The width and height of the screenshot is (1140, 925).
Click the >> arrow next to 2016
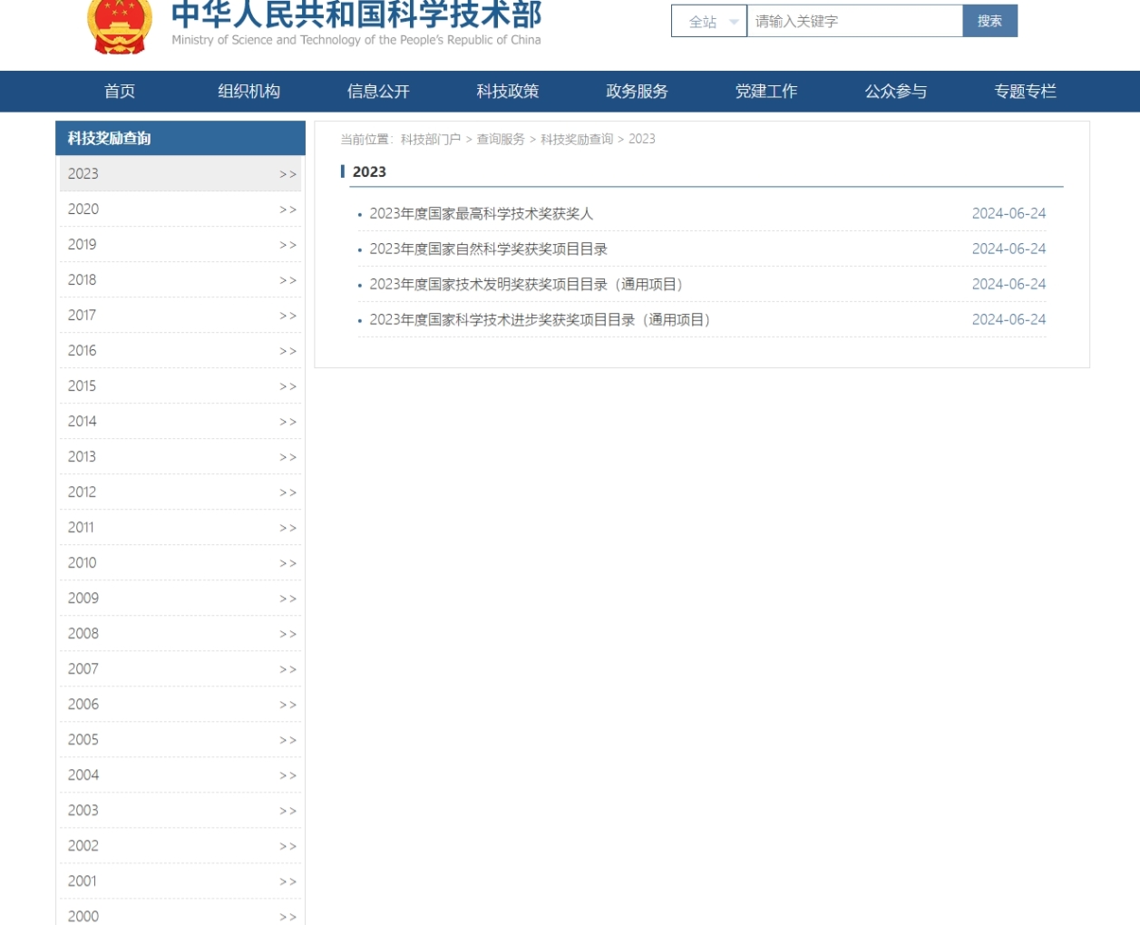pos(287,351)
